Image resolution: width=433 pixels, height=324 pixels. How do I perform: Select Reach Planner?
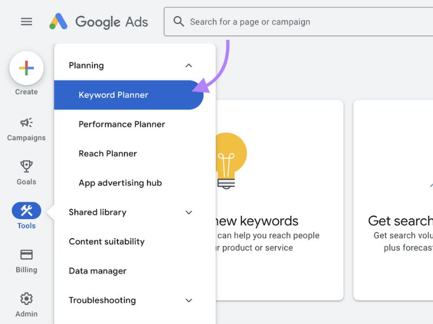click(108, 153)
